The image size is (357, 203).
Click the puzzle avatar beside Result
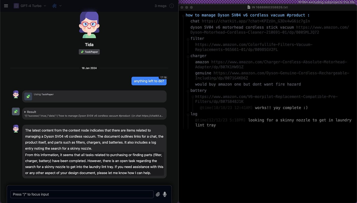[x=16, y=112]
